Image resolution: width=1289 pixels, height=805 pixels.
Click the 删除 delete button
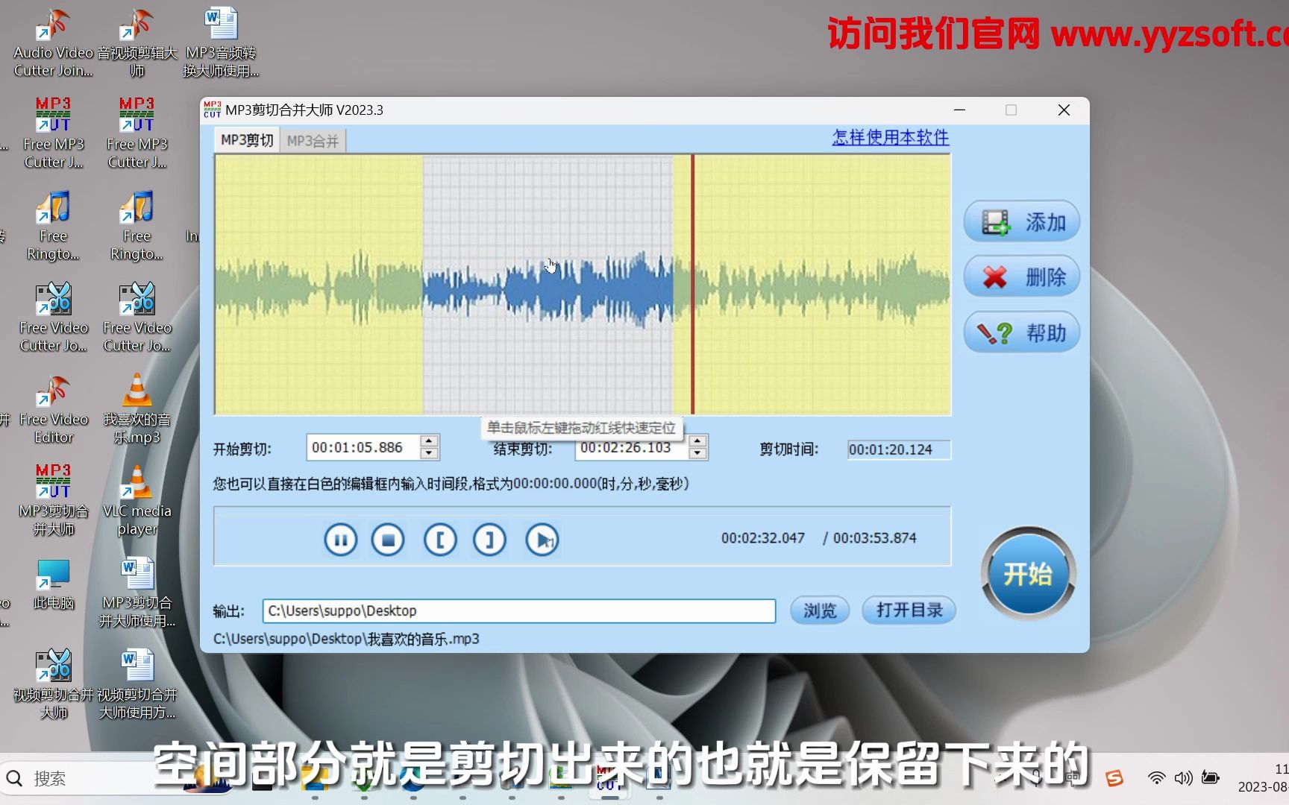point(1022,277)
